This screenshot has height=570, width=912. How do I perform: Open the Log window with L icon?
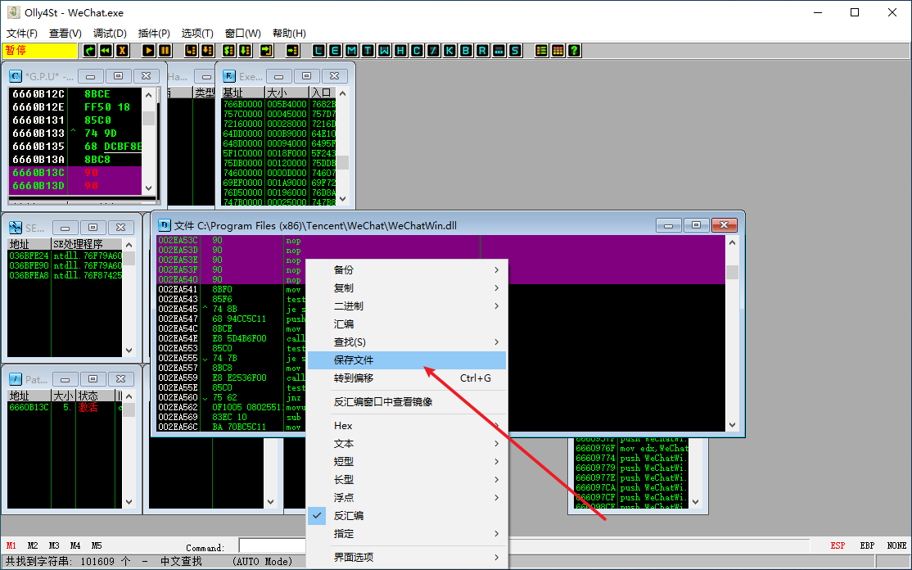click(318, 51)
